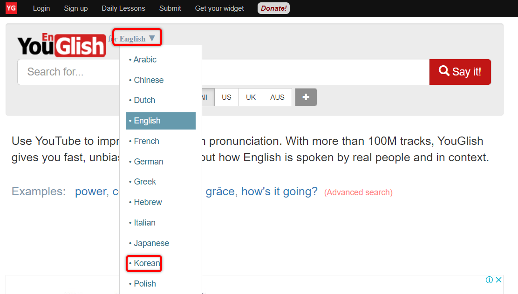This screenshot has height=294, width=518.
Task: Click the YouGlish logo image
Action: pos(61,45)
